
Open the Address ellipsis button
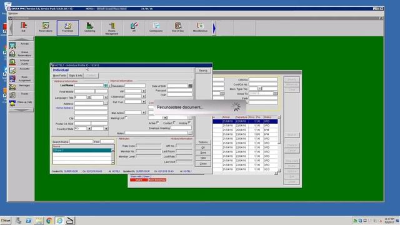(x=106, y=103)
